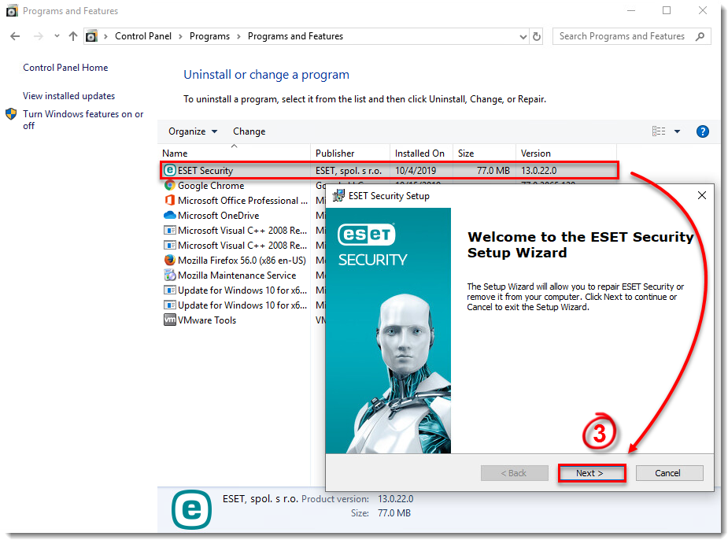Click the change view icon
The width and height of the screenshot is (728, 540).
[659, 131]
